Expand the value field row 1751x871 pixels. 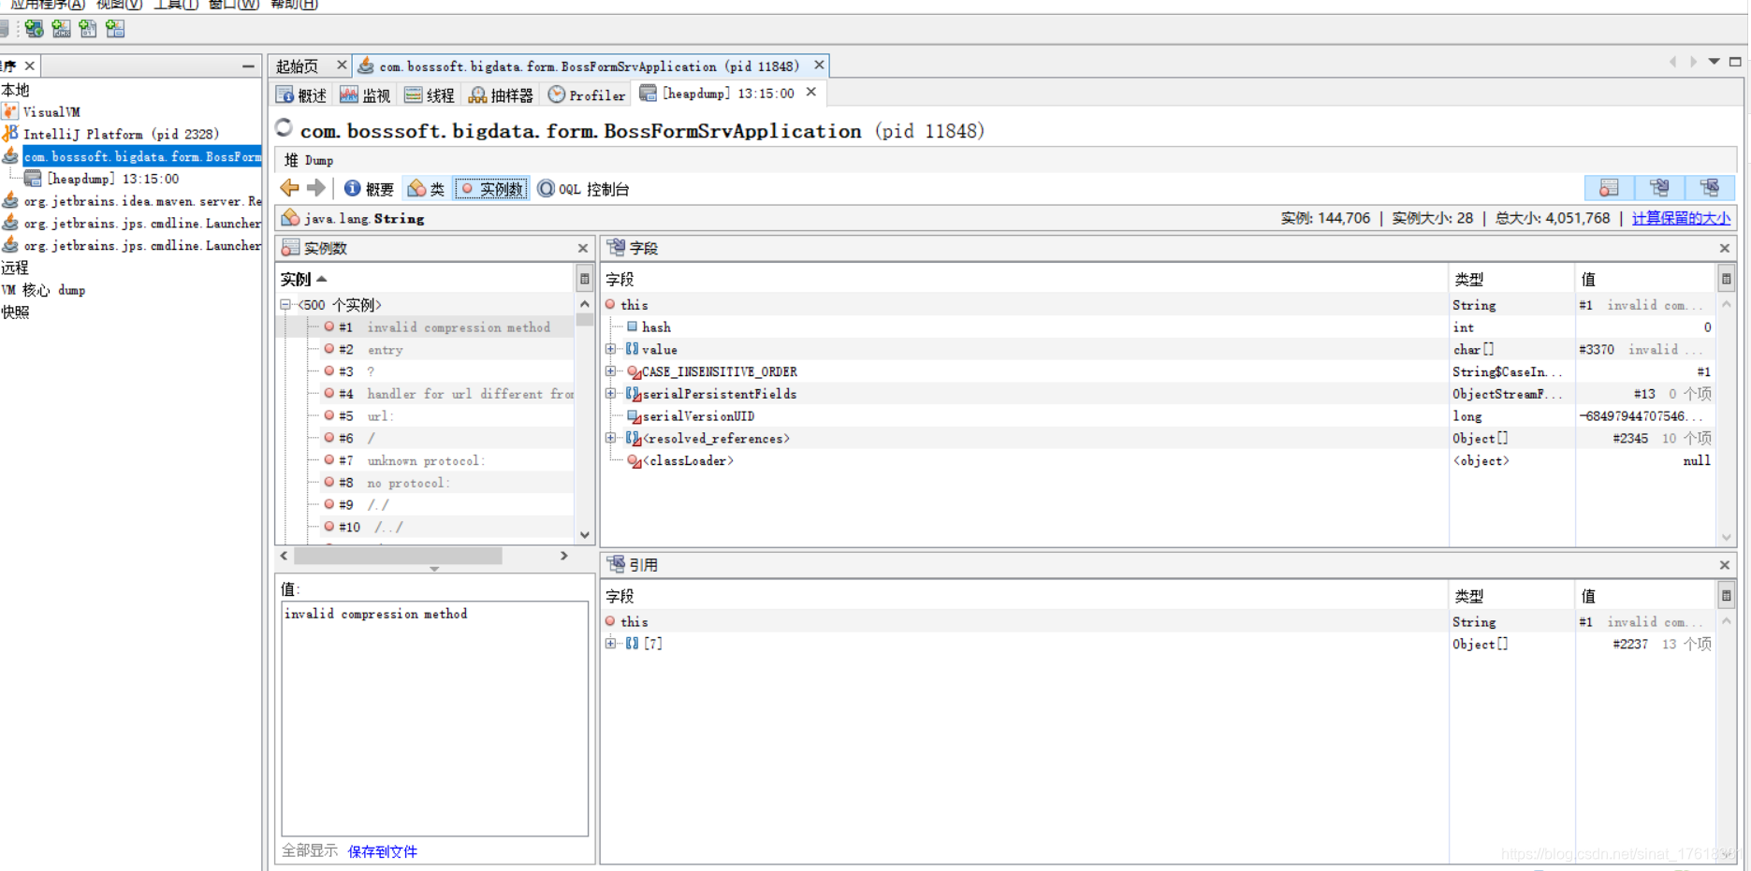611,349
